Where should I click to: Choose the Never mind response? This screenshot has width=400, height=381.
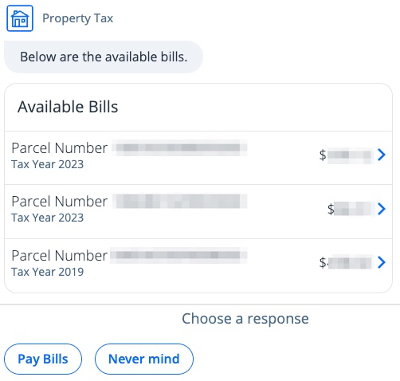[x=144, y=359]
